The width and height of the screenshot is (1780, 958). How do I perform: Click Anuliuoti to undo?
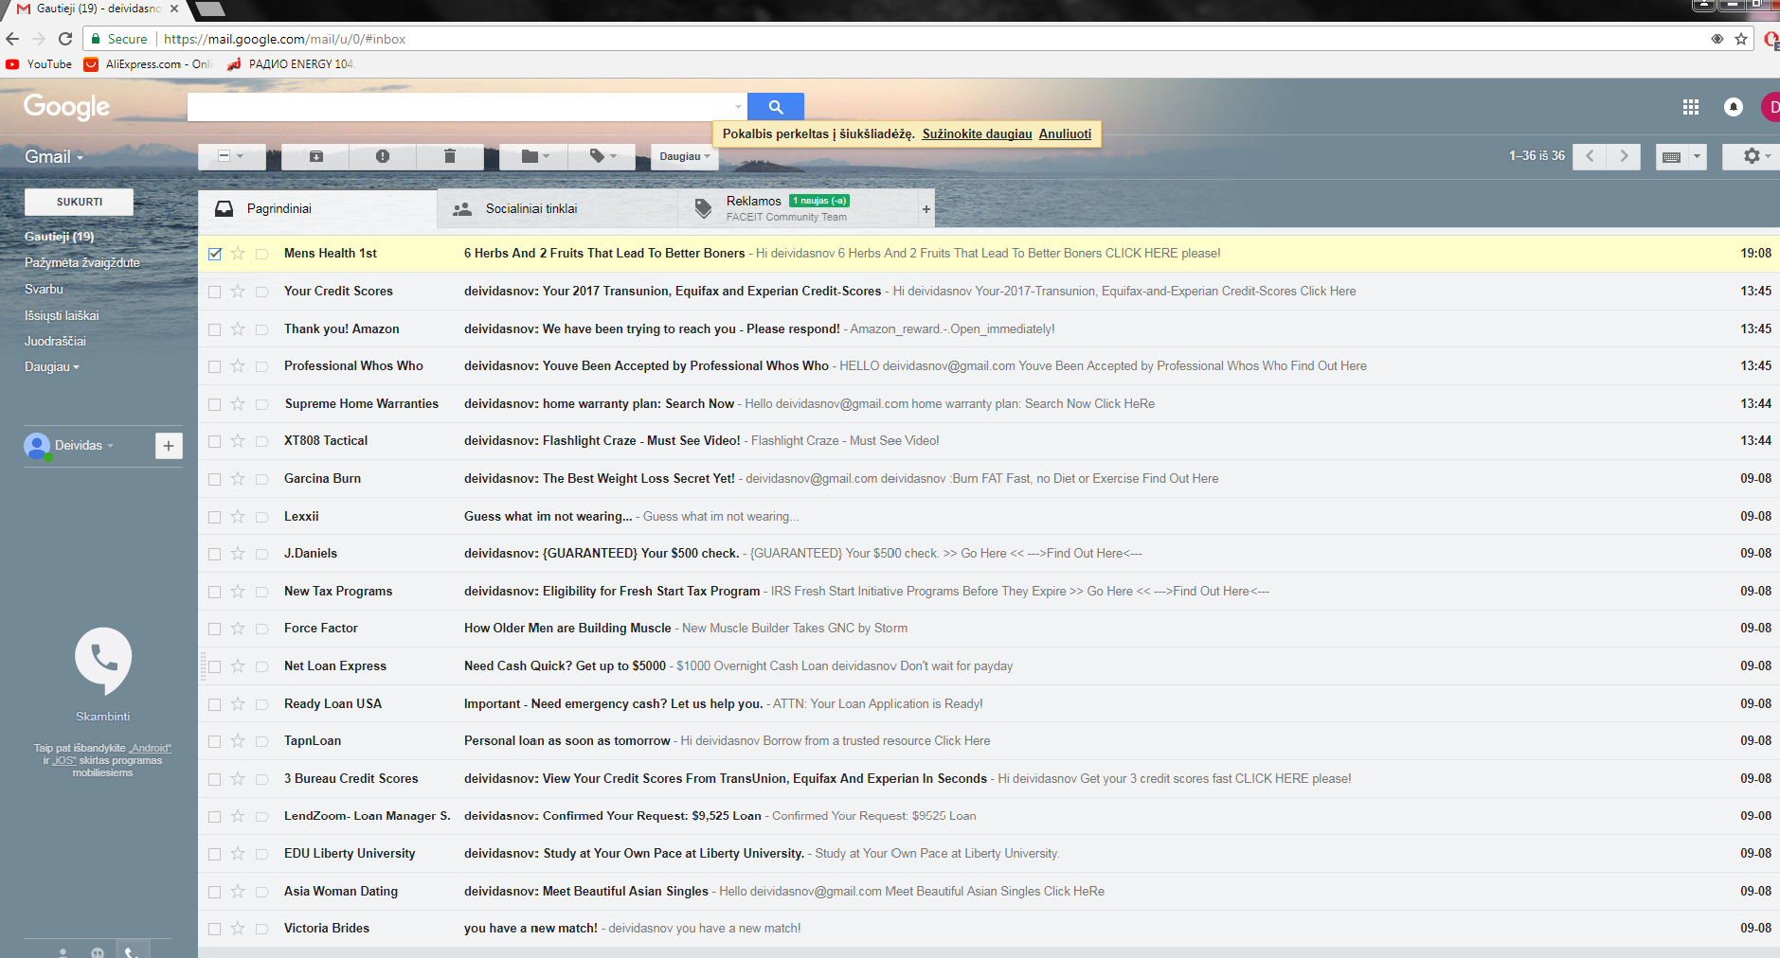pyautogui.click(x=1065, y=133)
